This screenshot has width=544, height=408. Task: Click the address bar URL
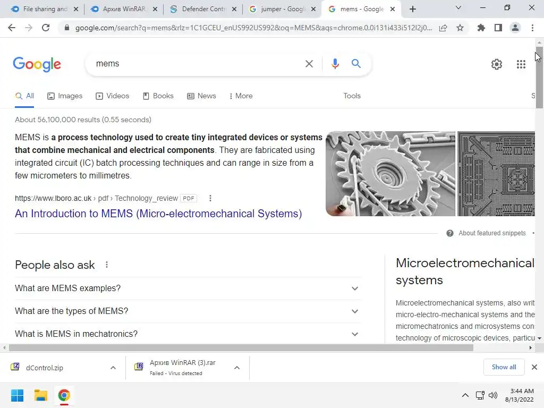tap(253, 28)
